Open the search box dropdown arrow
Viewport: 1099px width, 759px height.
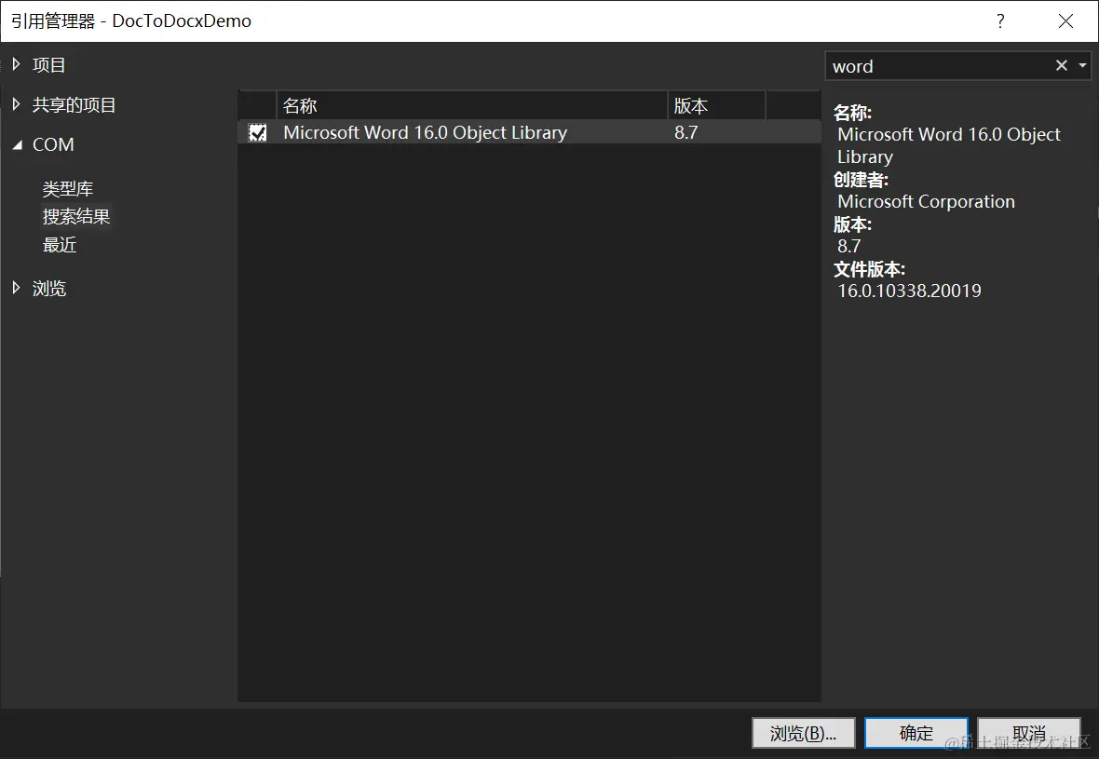click(x=1082, y=65)
